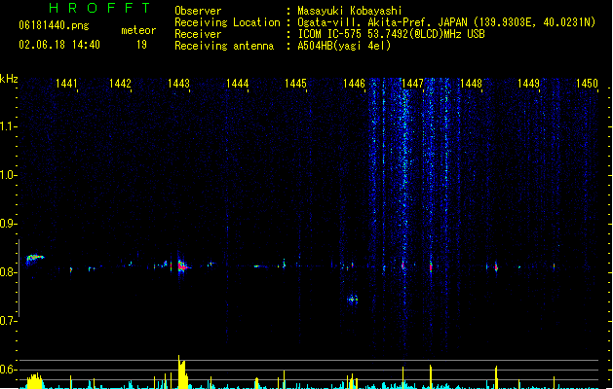Click the 1443 time marker
The height and width of the screenshot is (389, 613).
coord(178,84)
